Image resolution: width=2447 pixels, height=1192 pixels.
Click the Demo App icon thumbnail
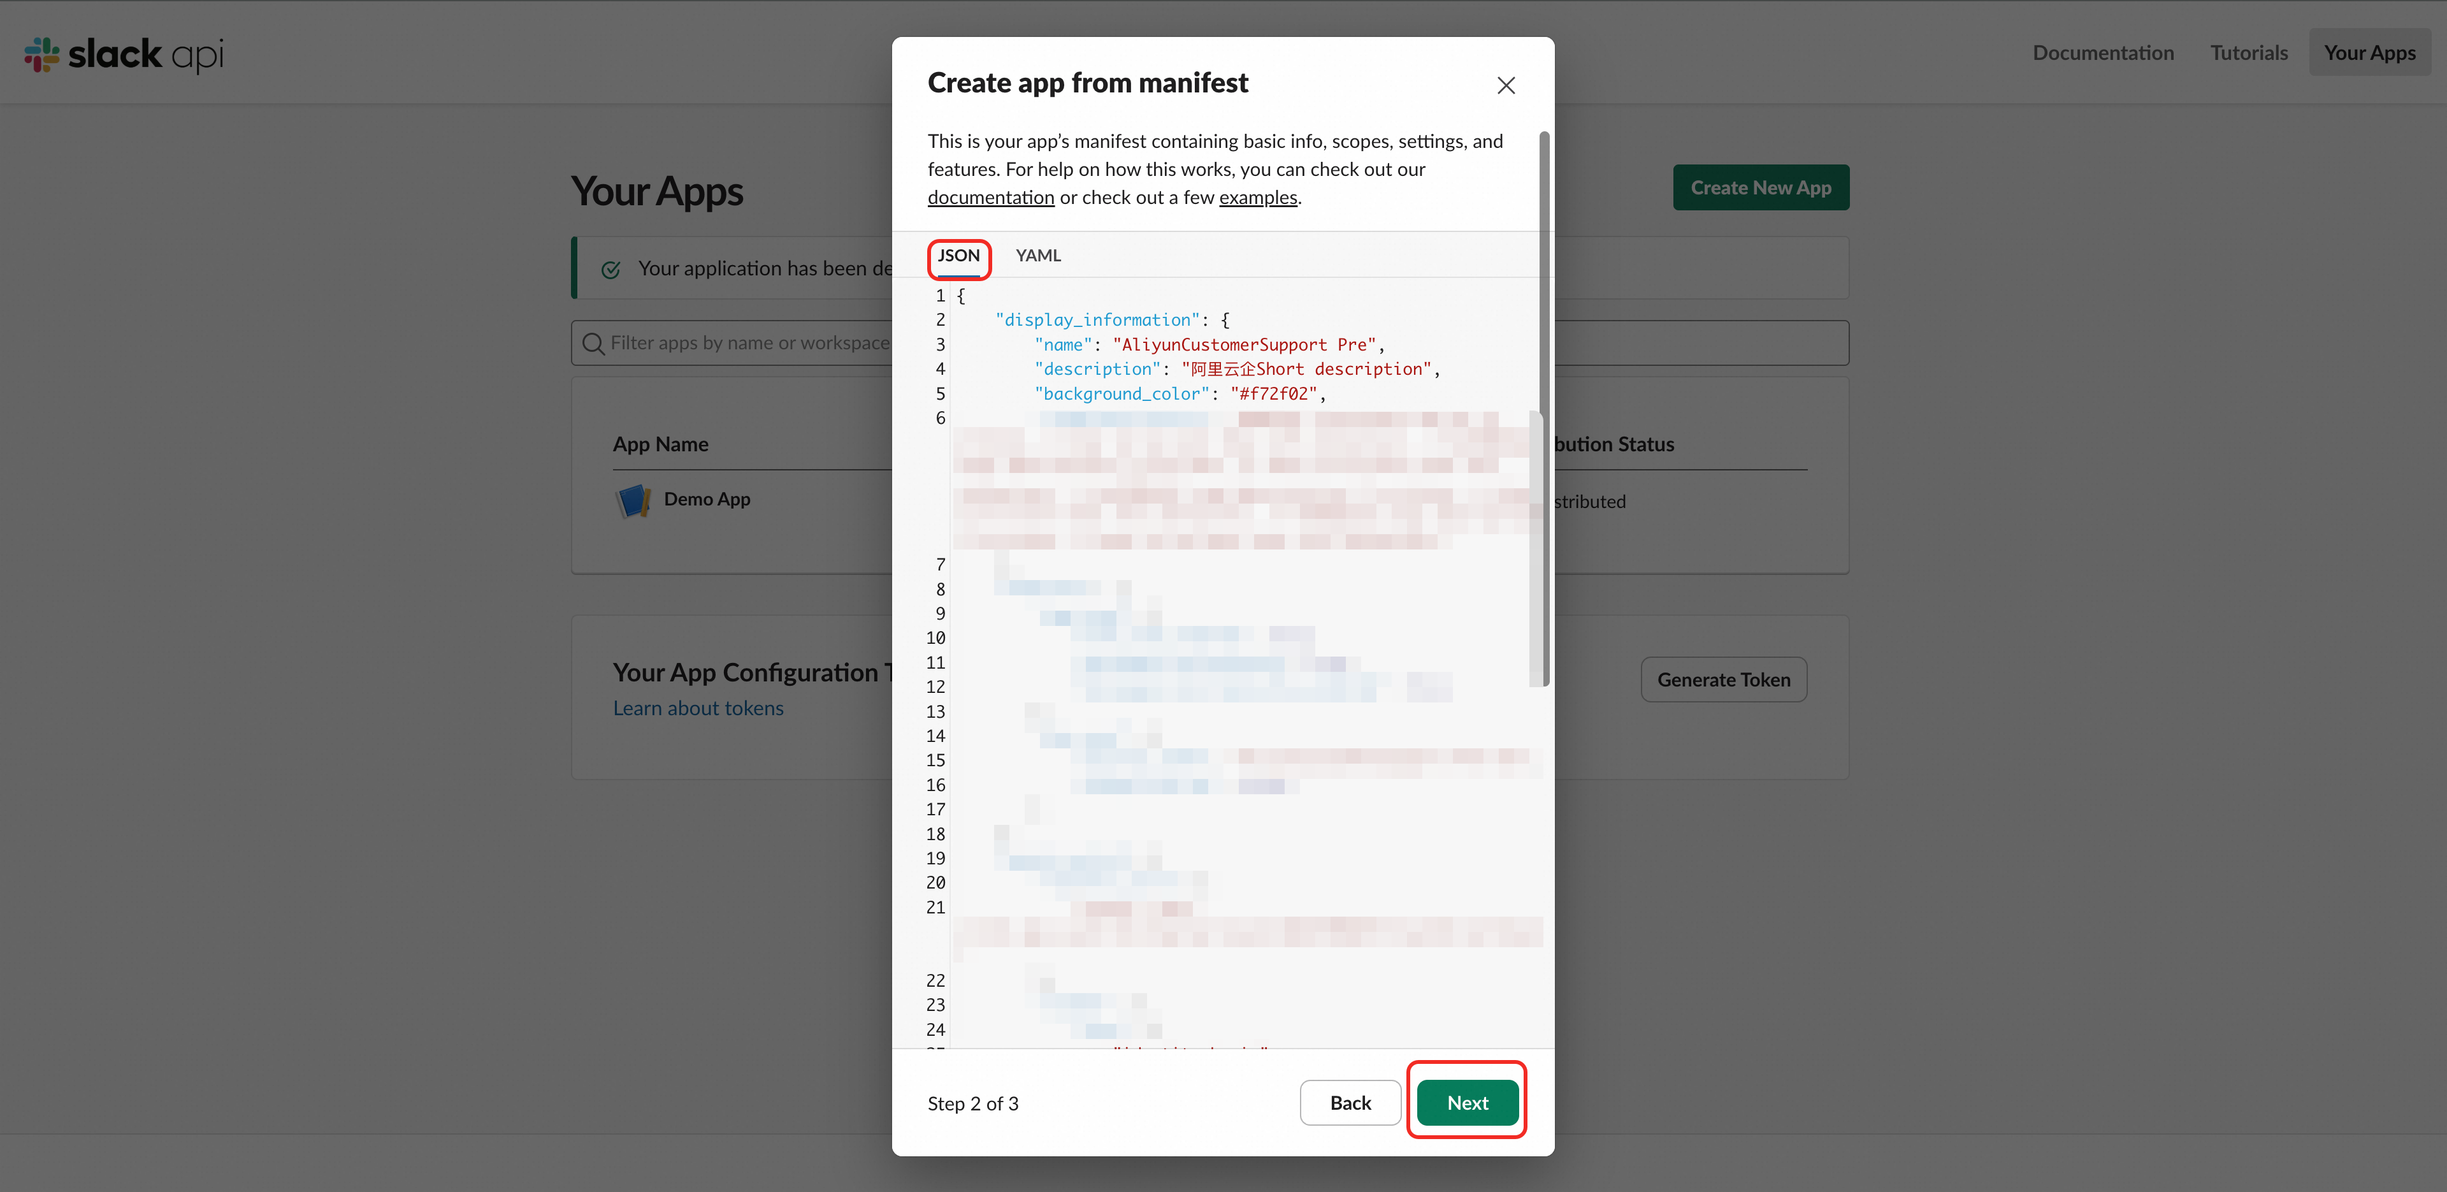(633, 500)
